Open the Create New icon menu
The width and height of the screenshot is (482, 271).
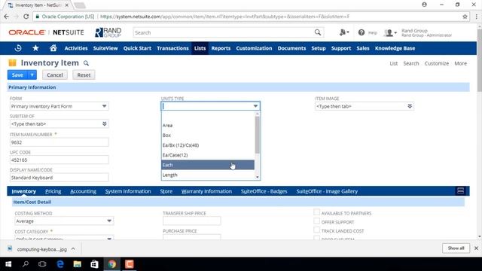coord(344,32)
